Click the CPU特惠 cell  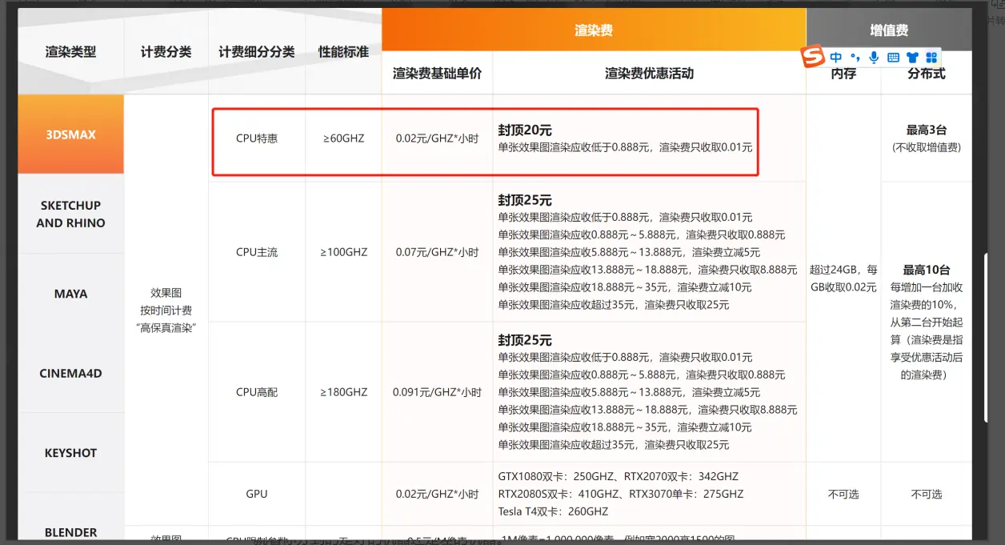click(257, 138)
